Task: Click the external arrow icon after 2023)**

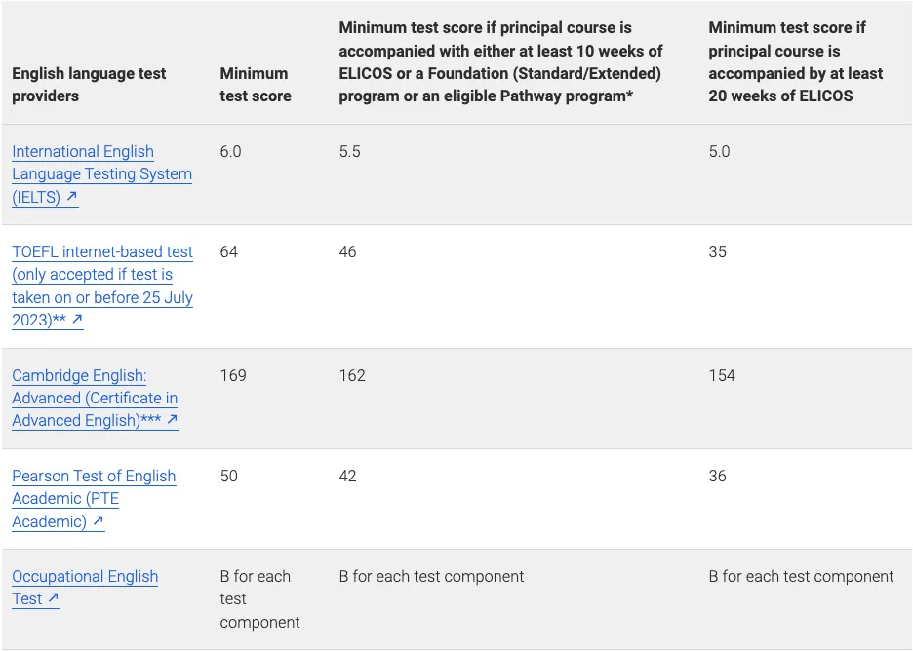Action: click(77, 320)
